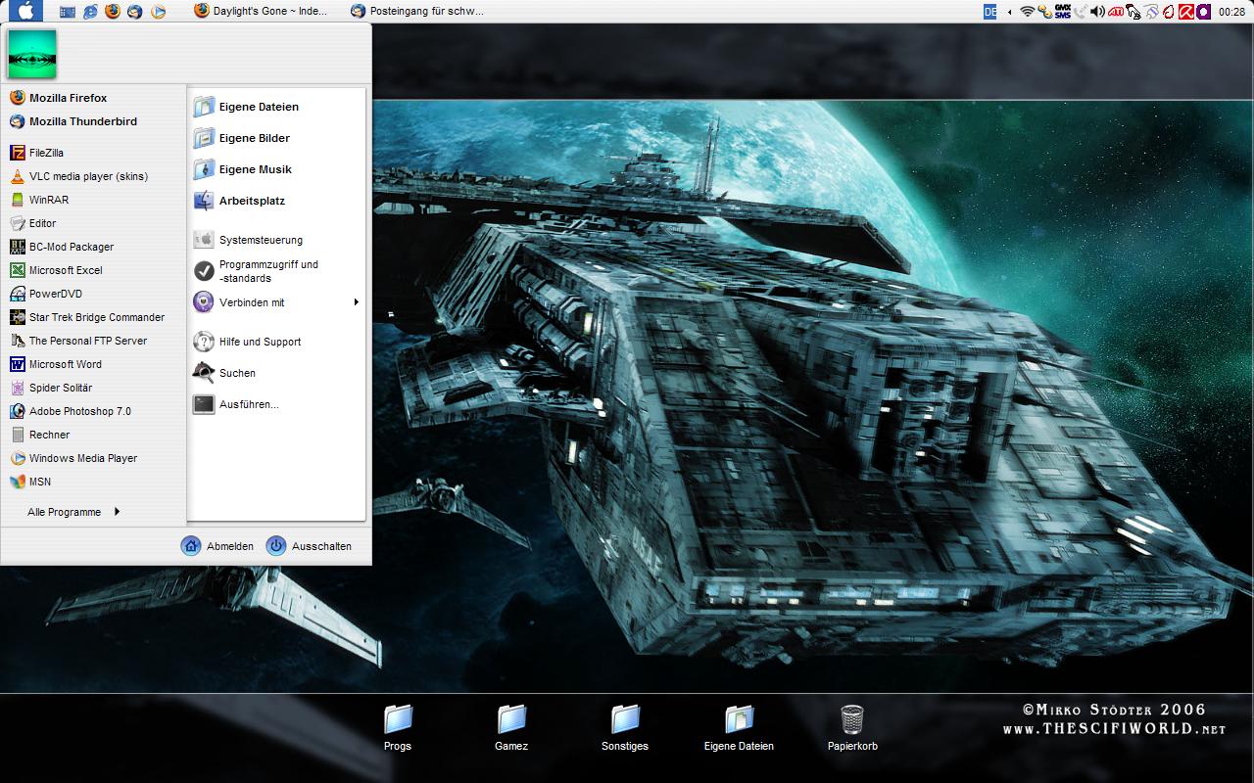Open Systemsteuerung from start menu

(261, 240)
